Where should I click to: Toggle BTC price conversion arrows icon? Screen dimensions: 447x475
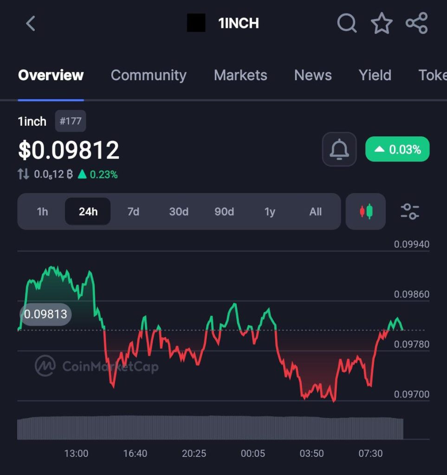[x=23, y=174]
